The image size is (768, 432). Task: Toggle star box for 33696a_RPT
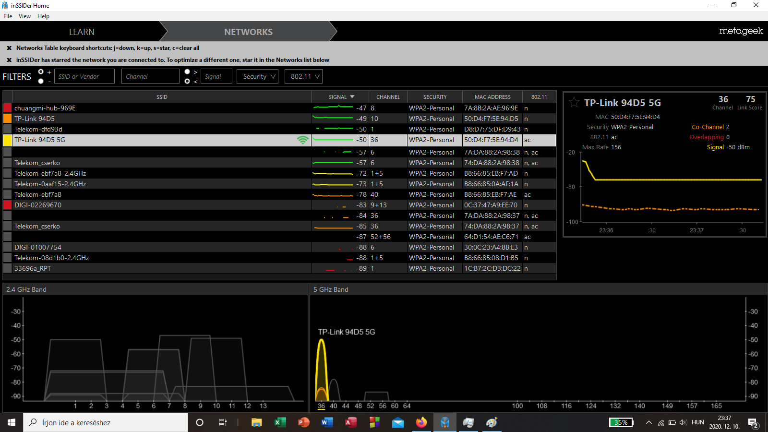[7, 268]
